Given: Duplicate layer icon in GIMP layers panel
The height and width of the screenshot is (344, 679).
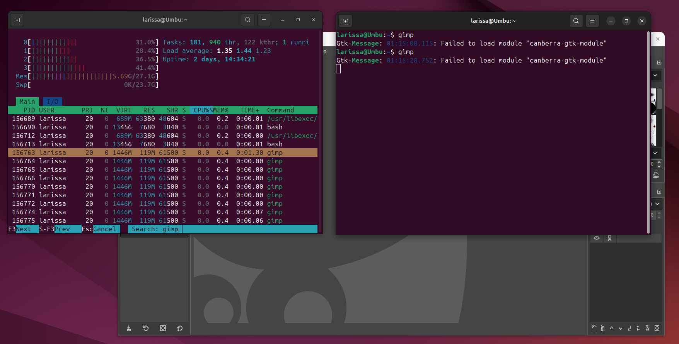Looking at the screenshot, I should point(630,328).
